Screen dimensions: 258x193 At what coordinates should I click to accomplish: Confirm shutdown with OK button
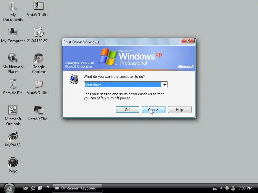tap(127, 110)
